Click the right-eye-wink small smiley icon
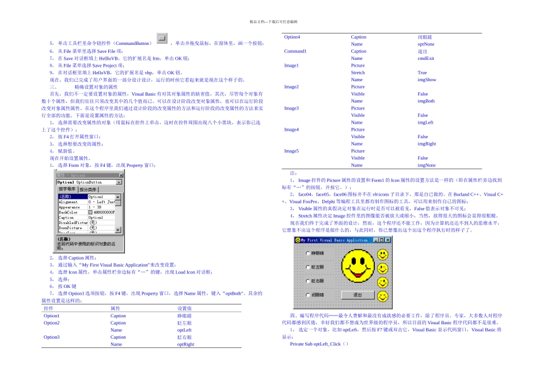547x387 pixels. 383,282
